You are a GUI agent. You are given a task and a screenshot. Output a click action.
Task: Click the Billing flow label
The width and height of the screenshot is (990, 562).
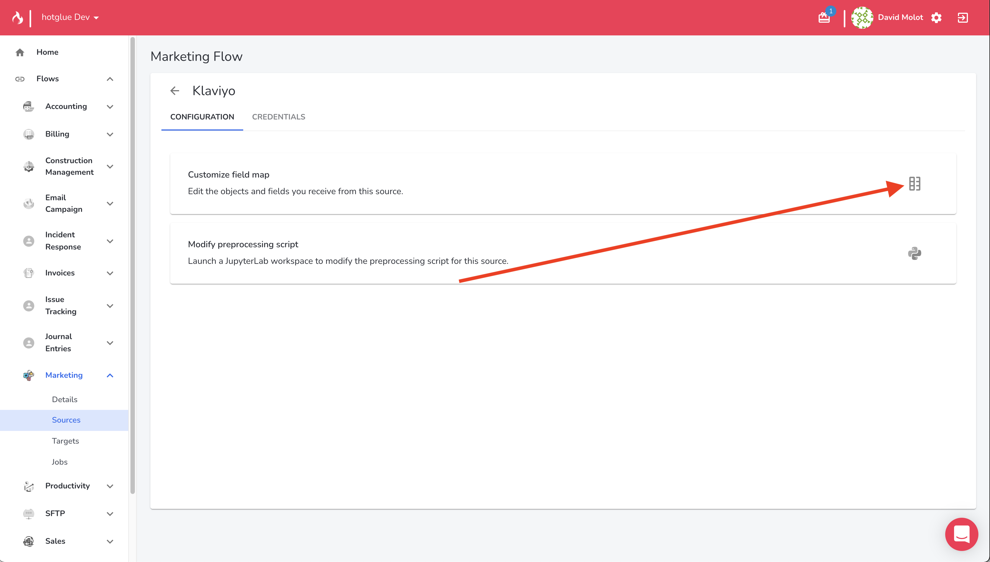57,134
